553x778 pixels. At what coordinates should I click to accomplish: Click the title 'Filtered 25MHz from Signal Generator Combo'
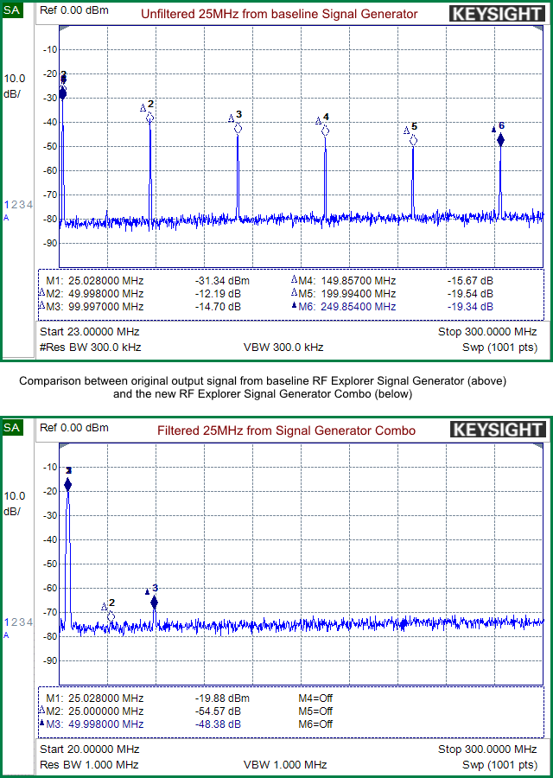(x=287, y=430)
